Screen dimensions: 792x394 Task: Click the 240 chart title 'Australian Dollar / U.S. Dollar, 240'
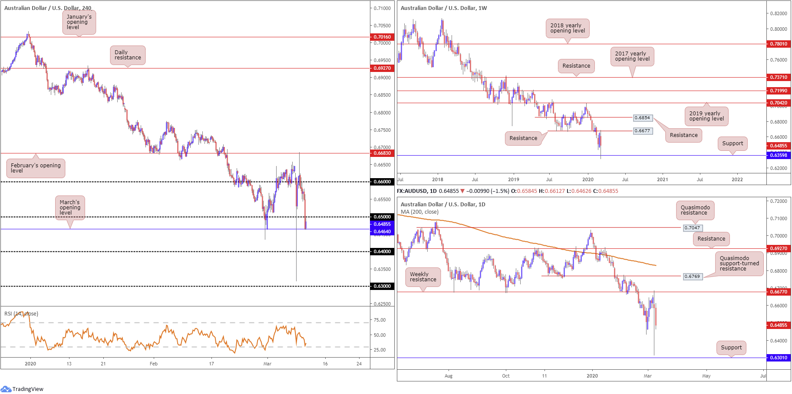[48, 8]
